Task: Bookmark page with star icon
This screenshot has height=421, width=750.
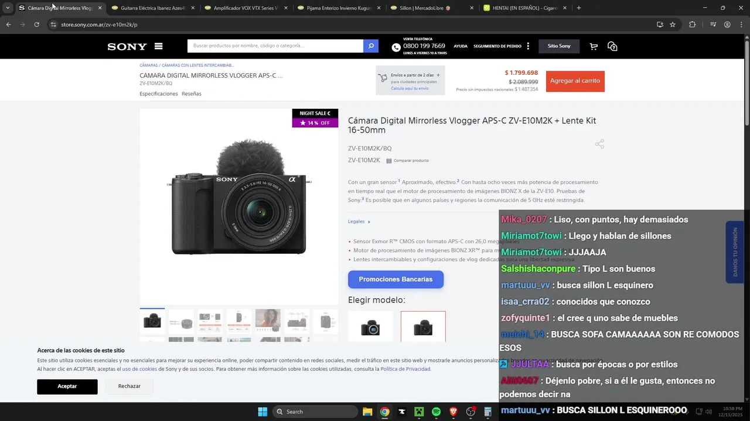Action: 673,25
